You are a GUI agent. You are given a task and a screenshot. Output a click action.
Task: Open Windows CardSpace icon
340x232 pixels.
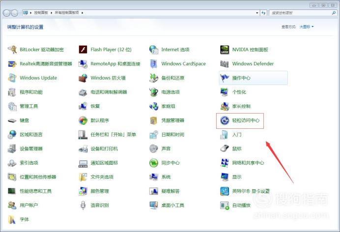[x=154, y=64]
